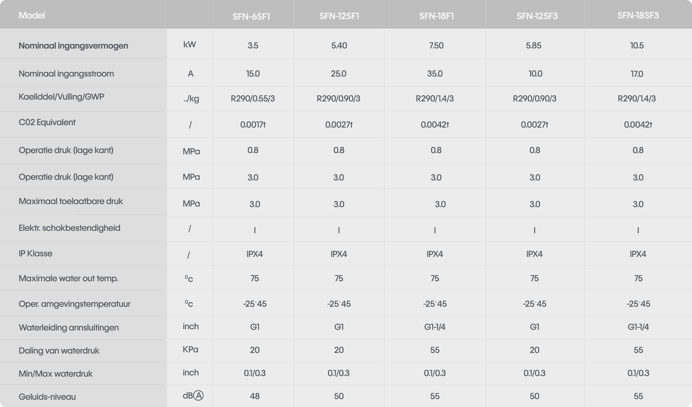
Task: Click the Maximale water out temp. label
Action: click(68, 279)
